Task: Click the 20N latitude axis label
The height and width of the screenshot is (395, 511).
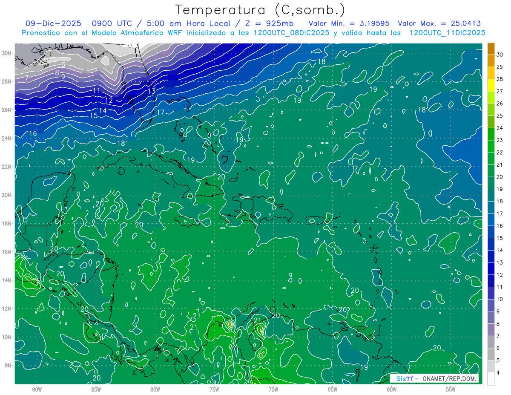Action: pos(7,195)
